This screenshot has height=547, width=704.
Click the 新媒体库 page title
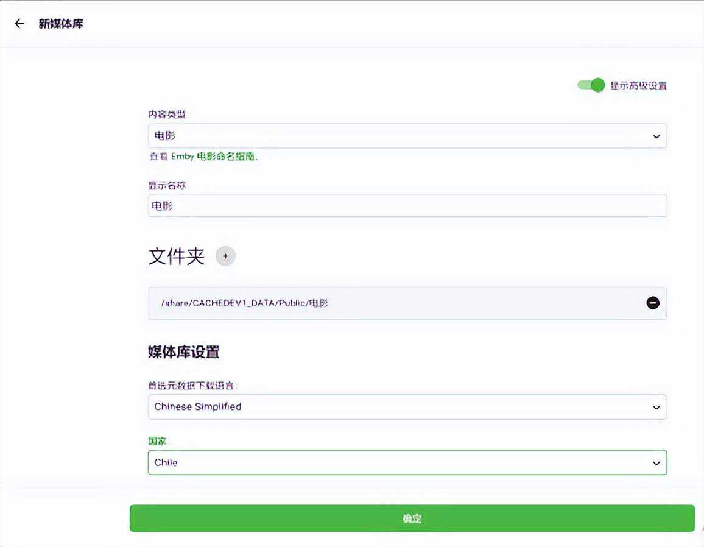(61, 24)
